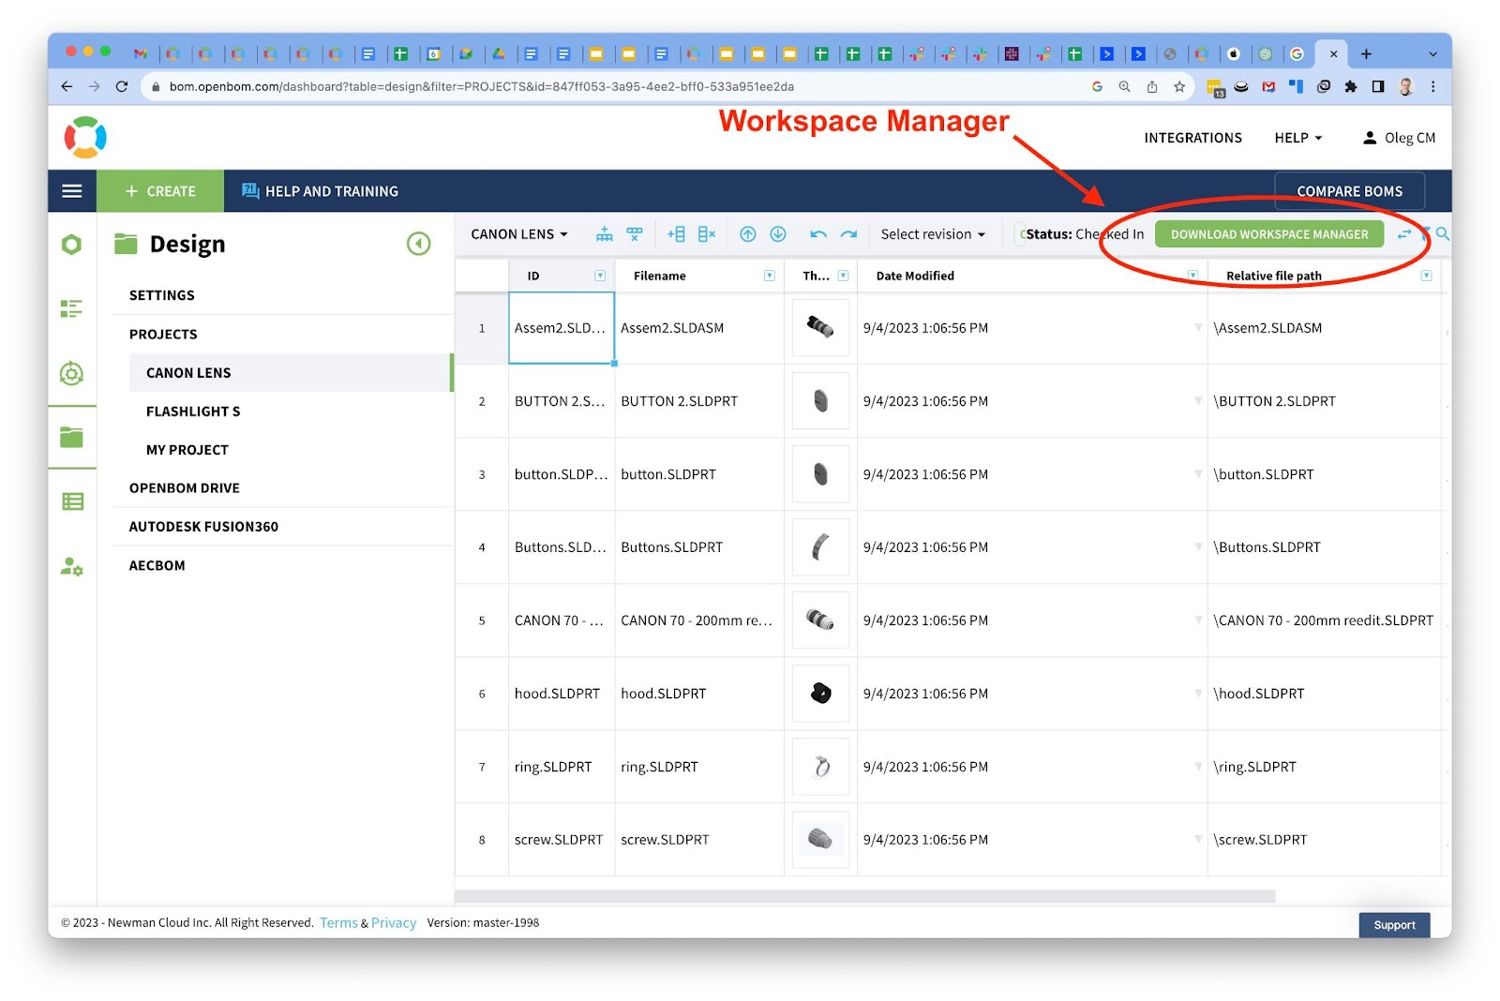Viewport: 1500px width, 1001px height.
Task: Open the hexagon items icon in sidebar
Action: point(71,245)
